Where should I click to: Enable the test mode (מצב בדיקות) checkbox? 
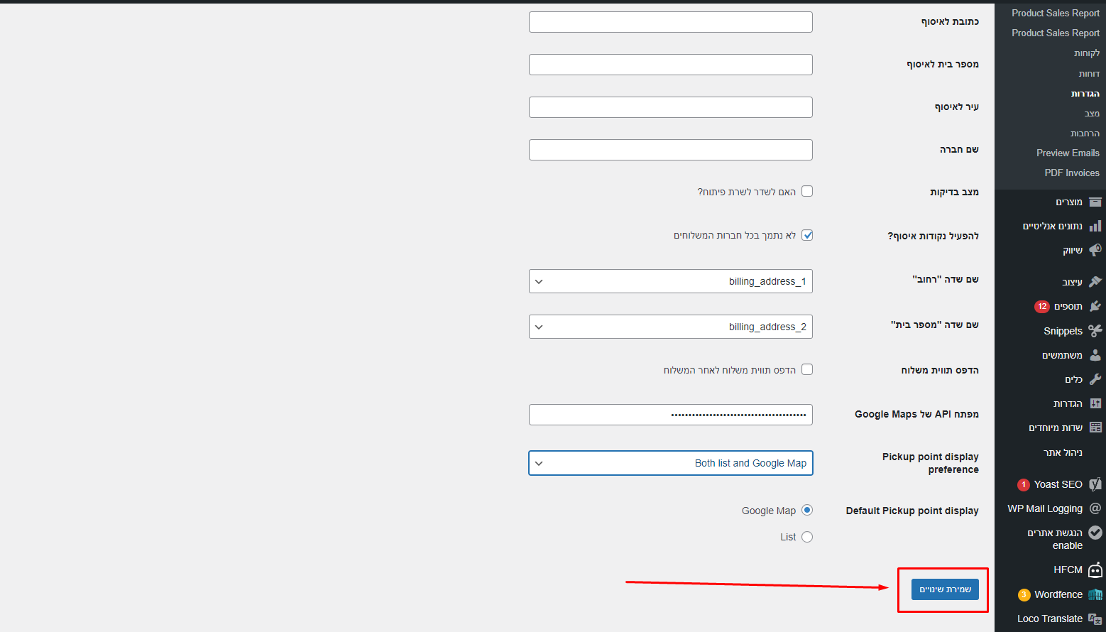click(807, 191)
